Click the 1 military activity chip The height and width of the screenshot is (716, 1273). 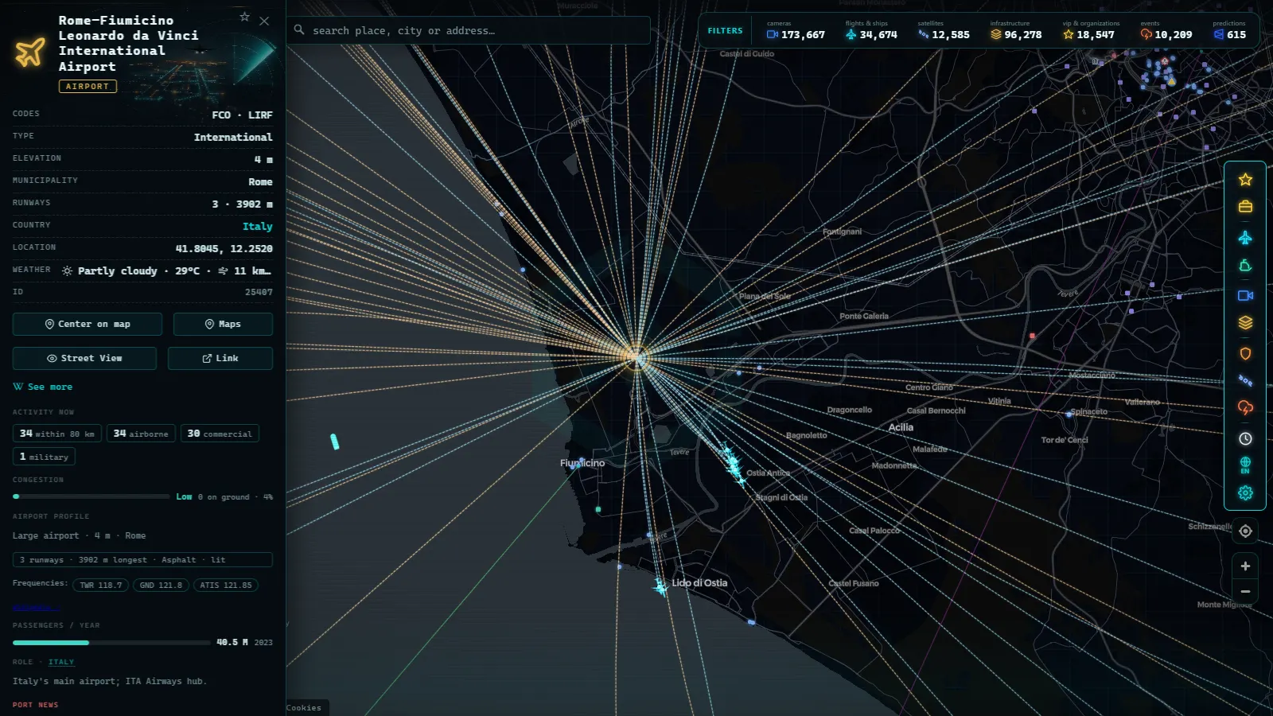coord(44,457)
